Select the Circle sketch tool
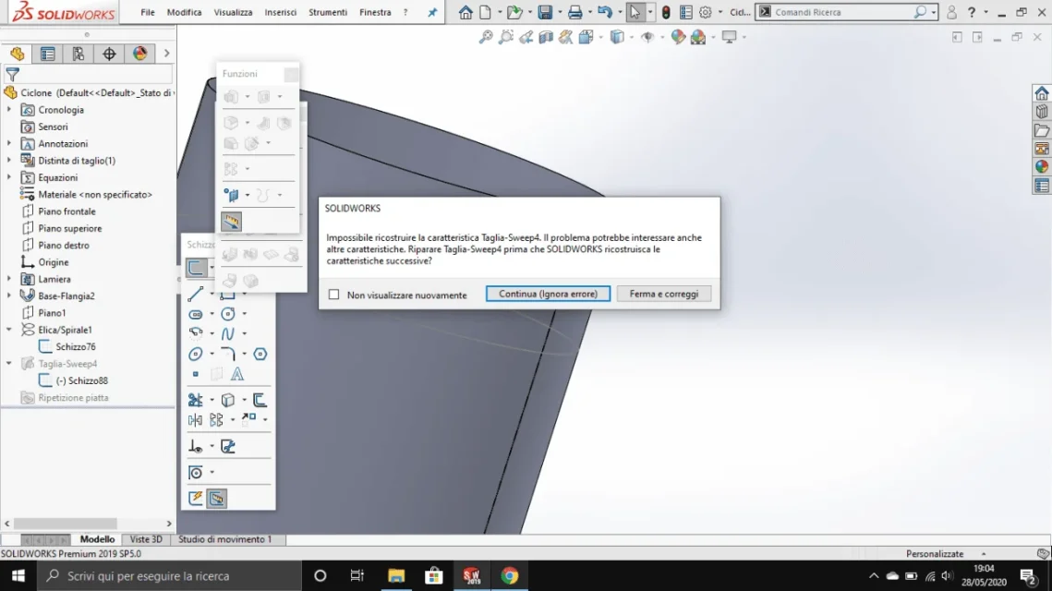 [x=227, y=314]
